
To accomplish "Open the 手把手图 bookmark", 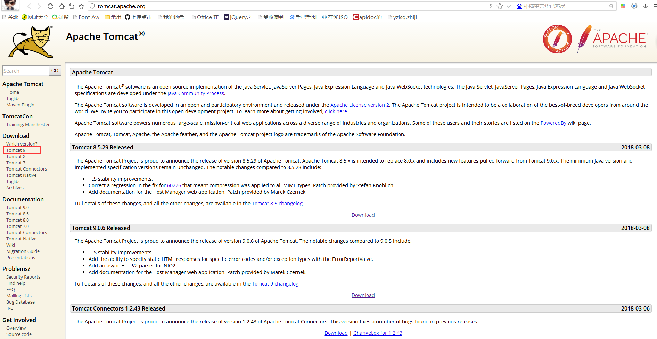I will pyautogui.click(x=303, y=17).
